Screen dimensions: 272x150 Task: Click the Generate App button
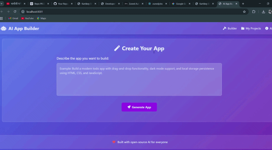[x=139, y=107]
